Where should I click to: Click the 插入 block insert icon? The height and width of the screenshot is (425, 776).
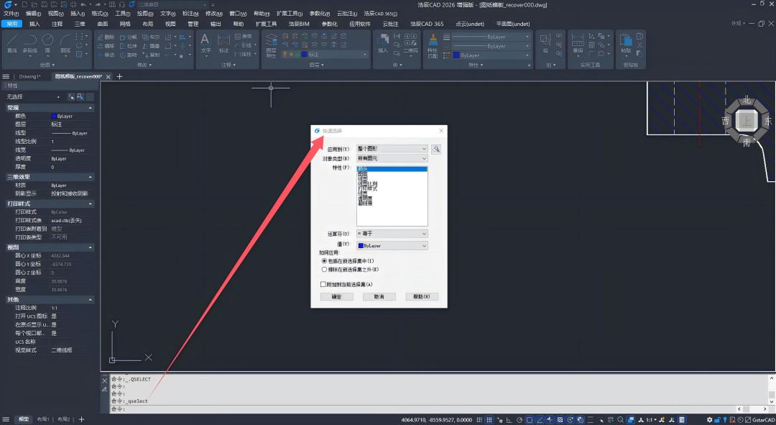coord(382,43)
